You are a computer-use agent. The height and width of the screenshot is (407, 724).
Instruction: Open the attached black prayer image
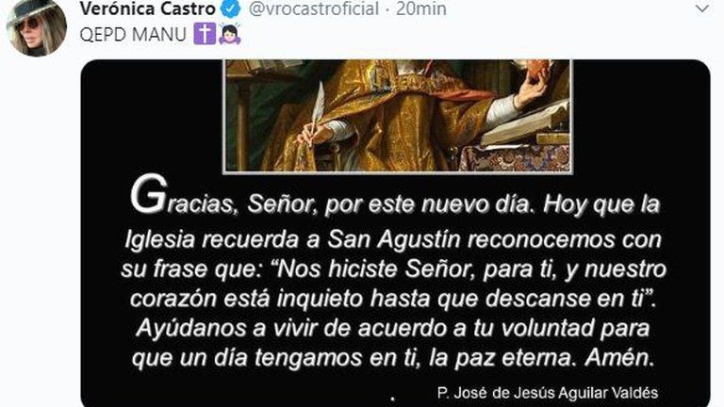[x=395, y=233]
